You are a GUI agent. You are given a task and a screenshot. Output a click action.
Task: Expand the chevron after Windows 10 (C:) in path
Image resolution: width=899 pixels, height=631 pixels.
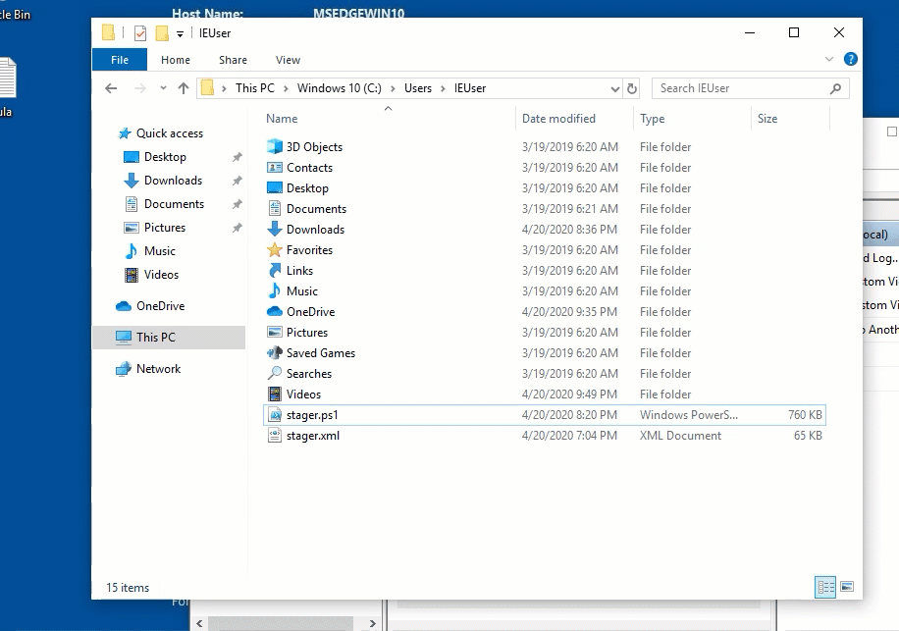tap(393, 88)
